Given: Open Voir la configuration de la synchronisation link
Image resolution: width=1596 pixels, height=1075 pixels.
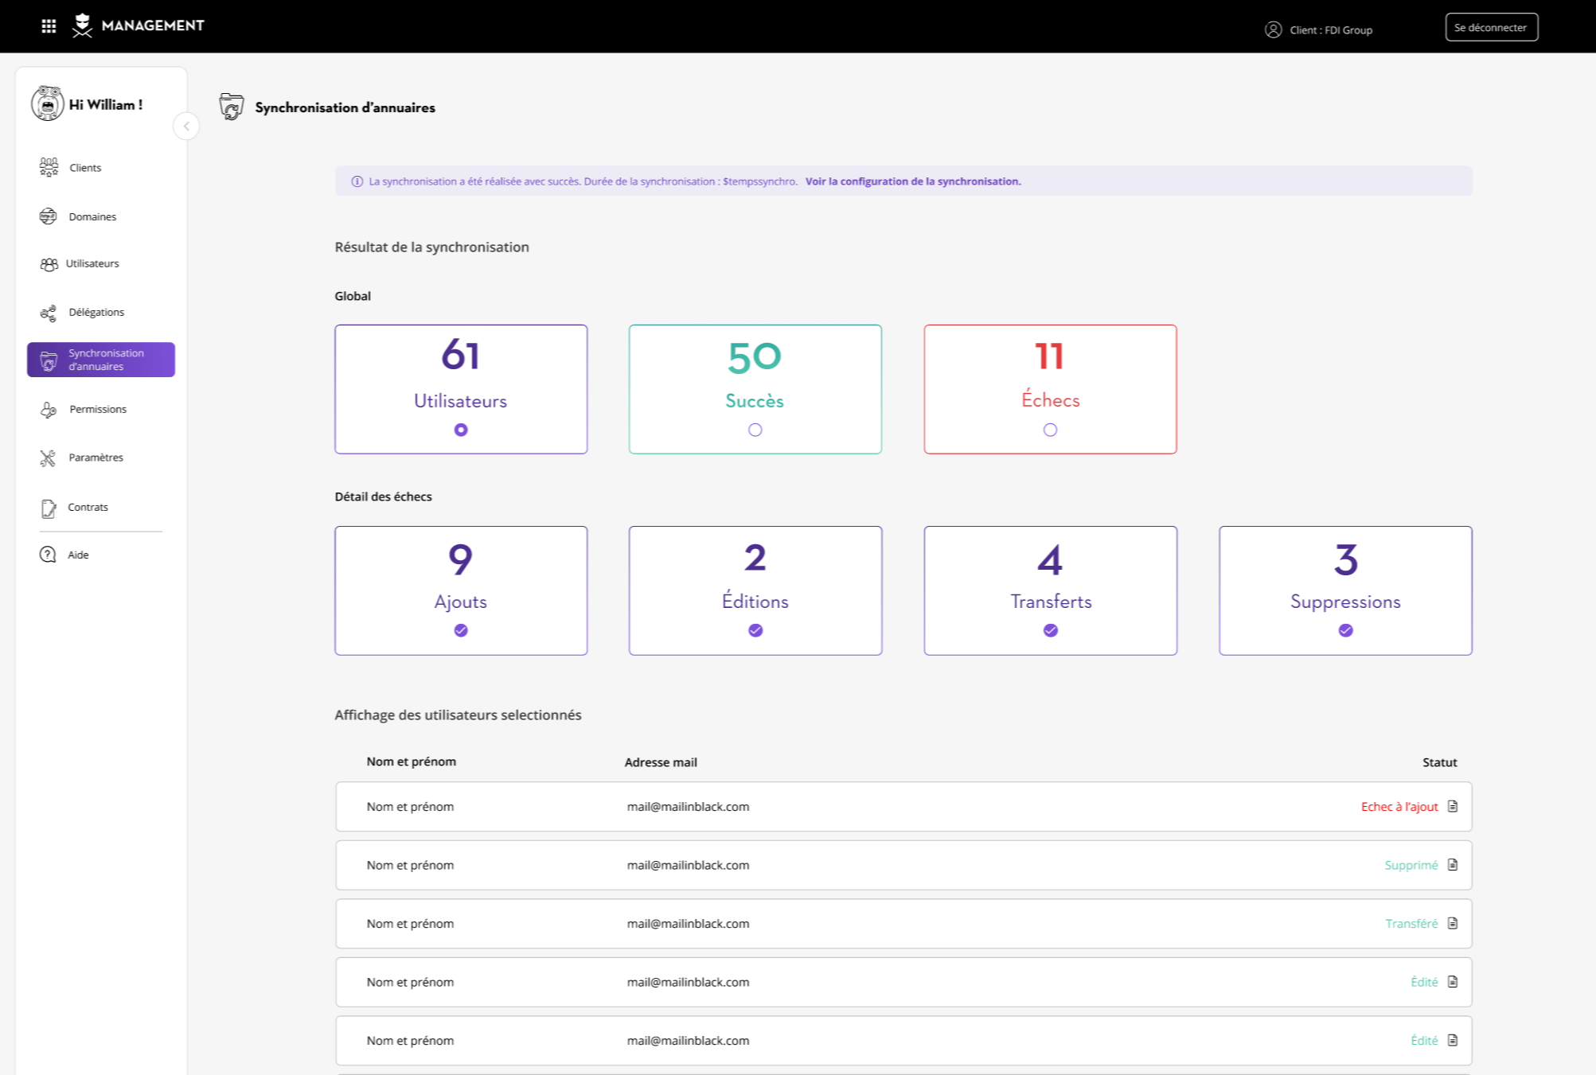Looking at the screenshot, I should [x=912, y=181].
